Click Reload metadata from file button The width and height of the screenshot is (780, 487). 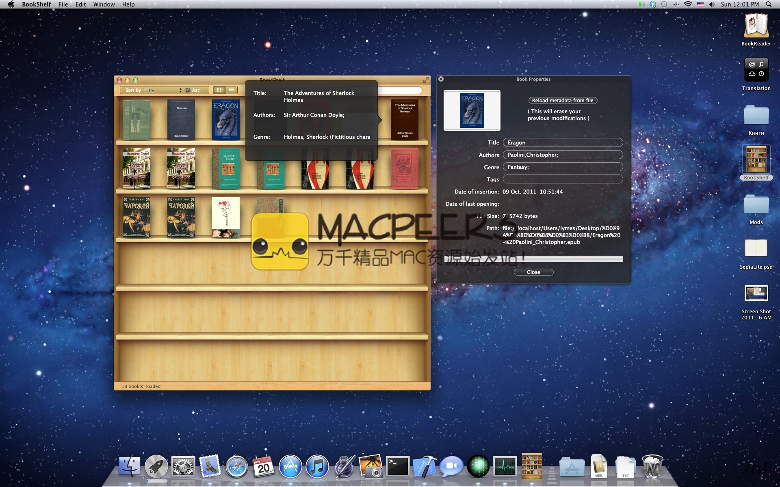[562, 100]
